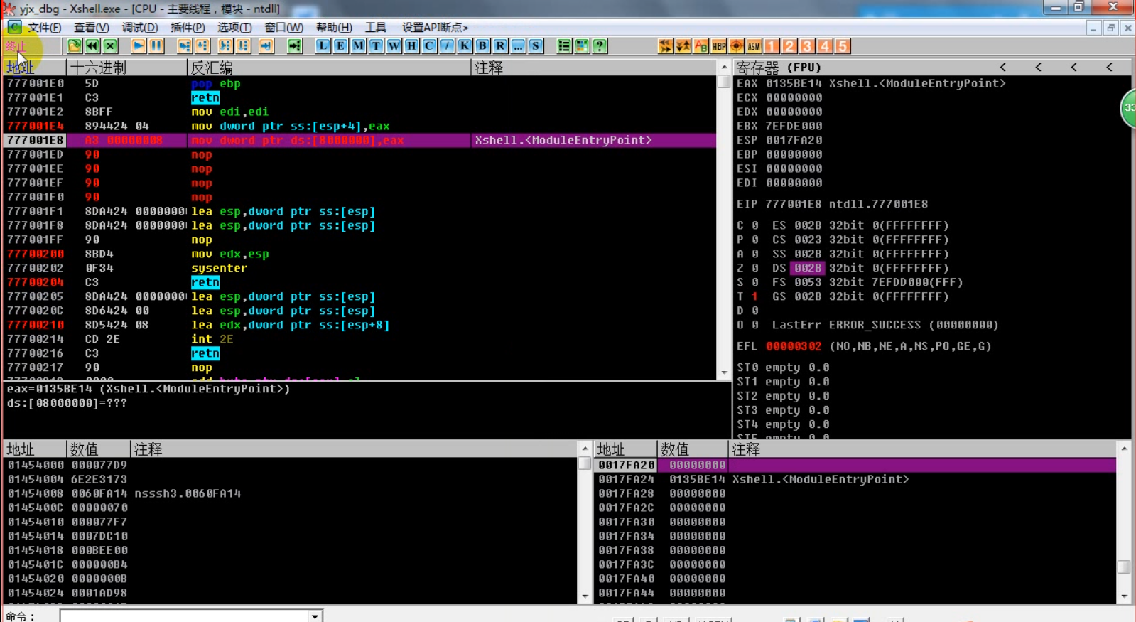Click the orange number 1 toolbar button
Image resolution: width=1136 pixels, height=622 pixels.
[772, 46]
